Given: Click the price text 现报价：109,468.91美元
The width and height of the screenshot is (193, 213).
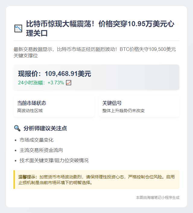Looking at the screenshot, I should point(55,74).
